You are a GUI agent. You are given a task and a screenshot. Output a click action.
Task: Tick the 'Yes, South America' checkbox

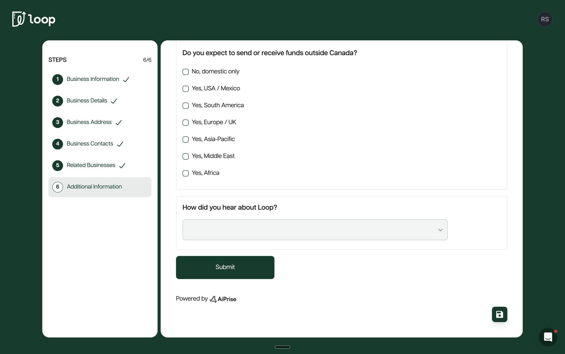[185, 106]
